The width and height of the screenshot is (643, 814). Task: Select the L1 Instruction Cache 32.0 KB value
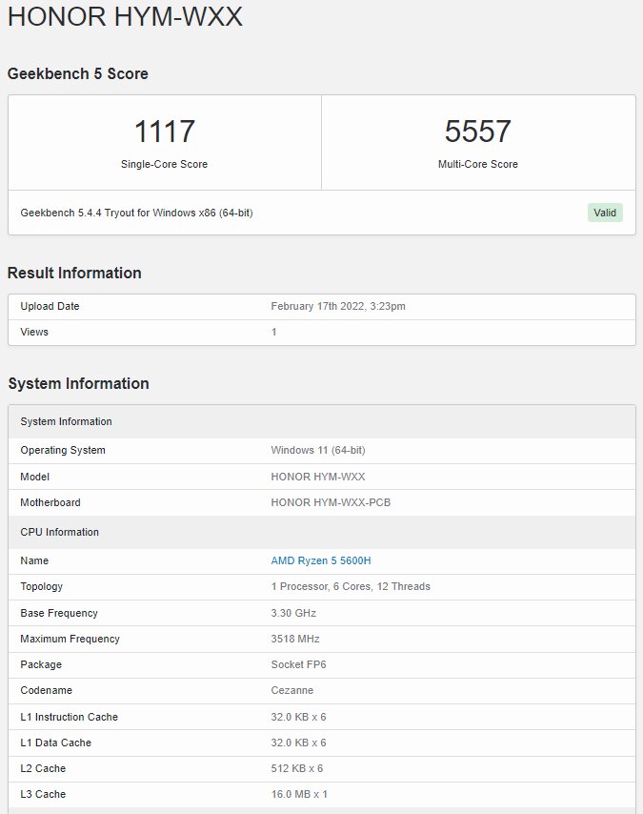[298, 717]
